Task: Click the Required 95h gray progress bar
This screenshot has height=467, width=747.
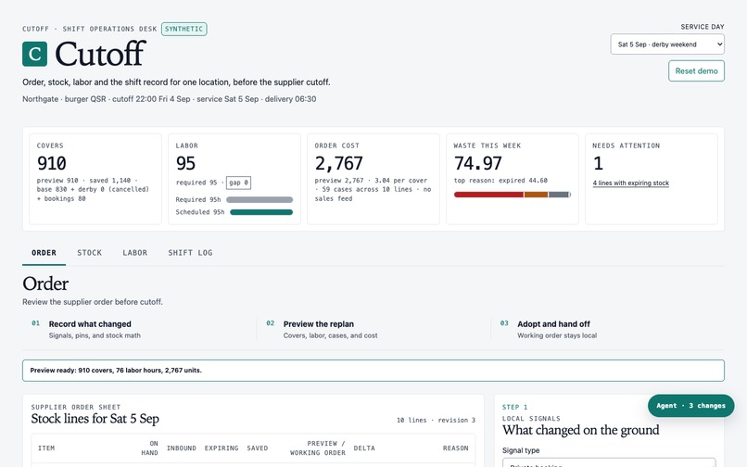Action: tap(260, 199)
